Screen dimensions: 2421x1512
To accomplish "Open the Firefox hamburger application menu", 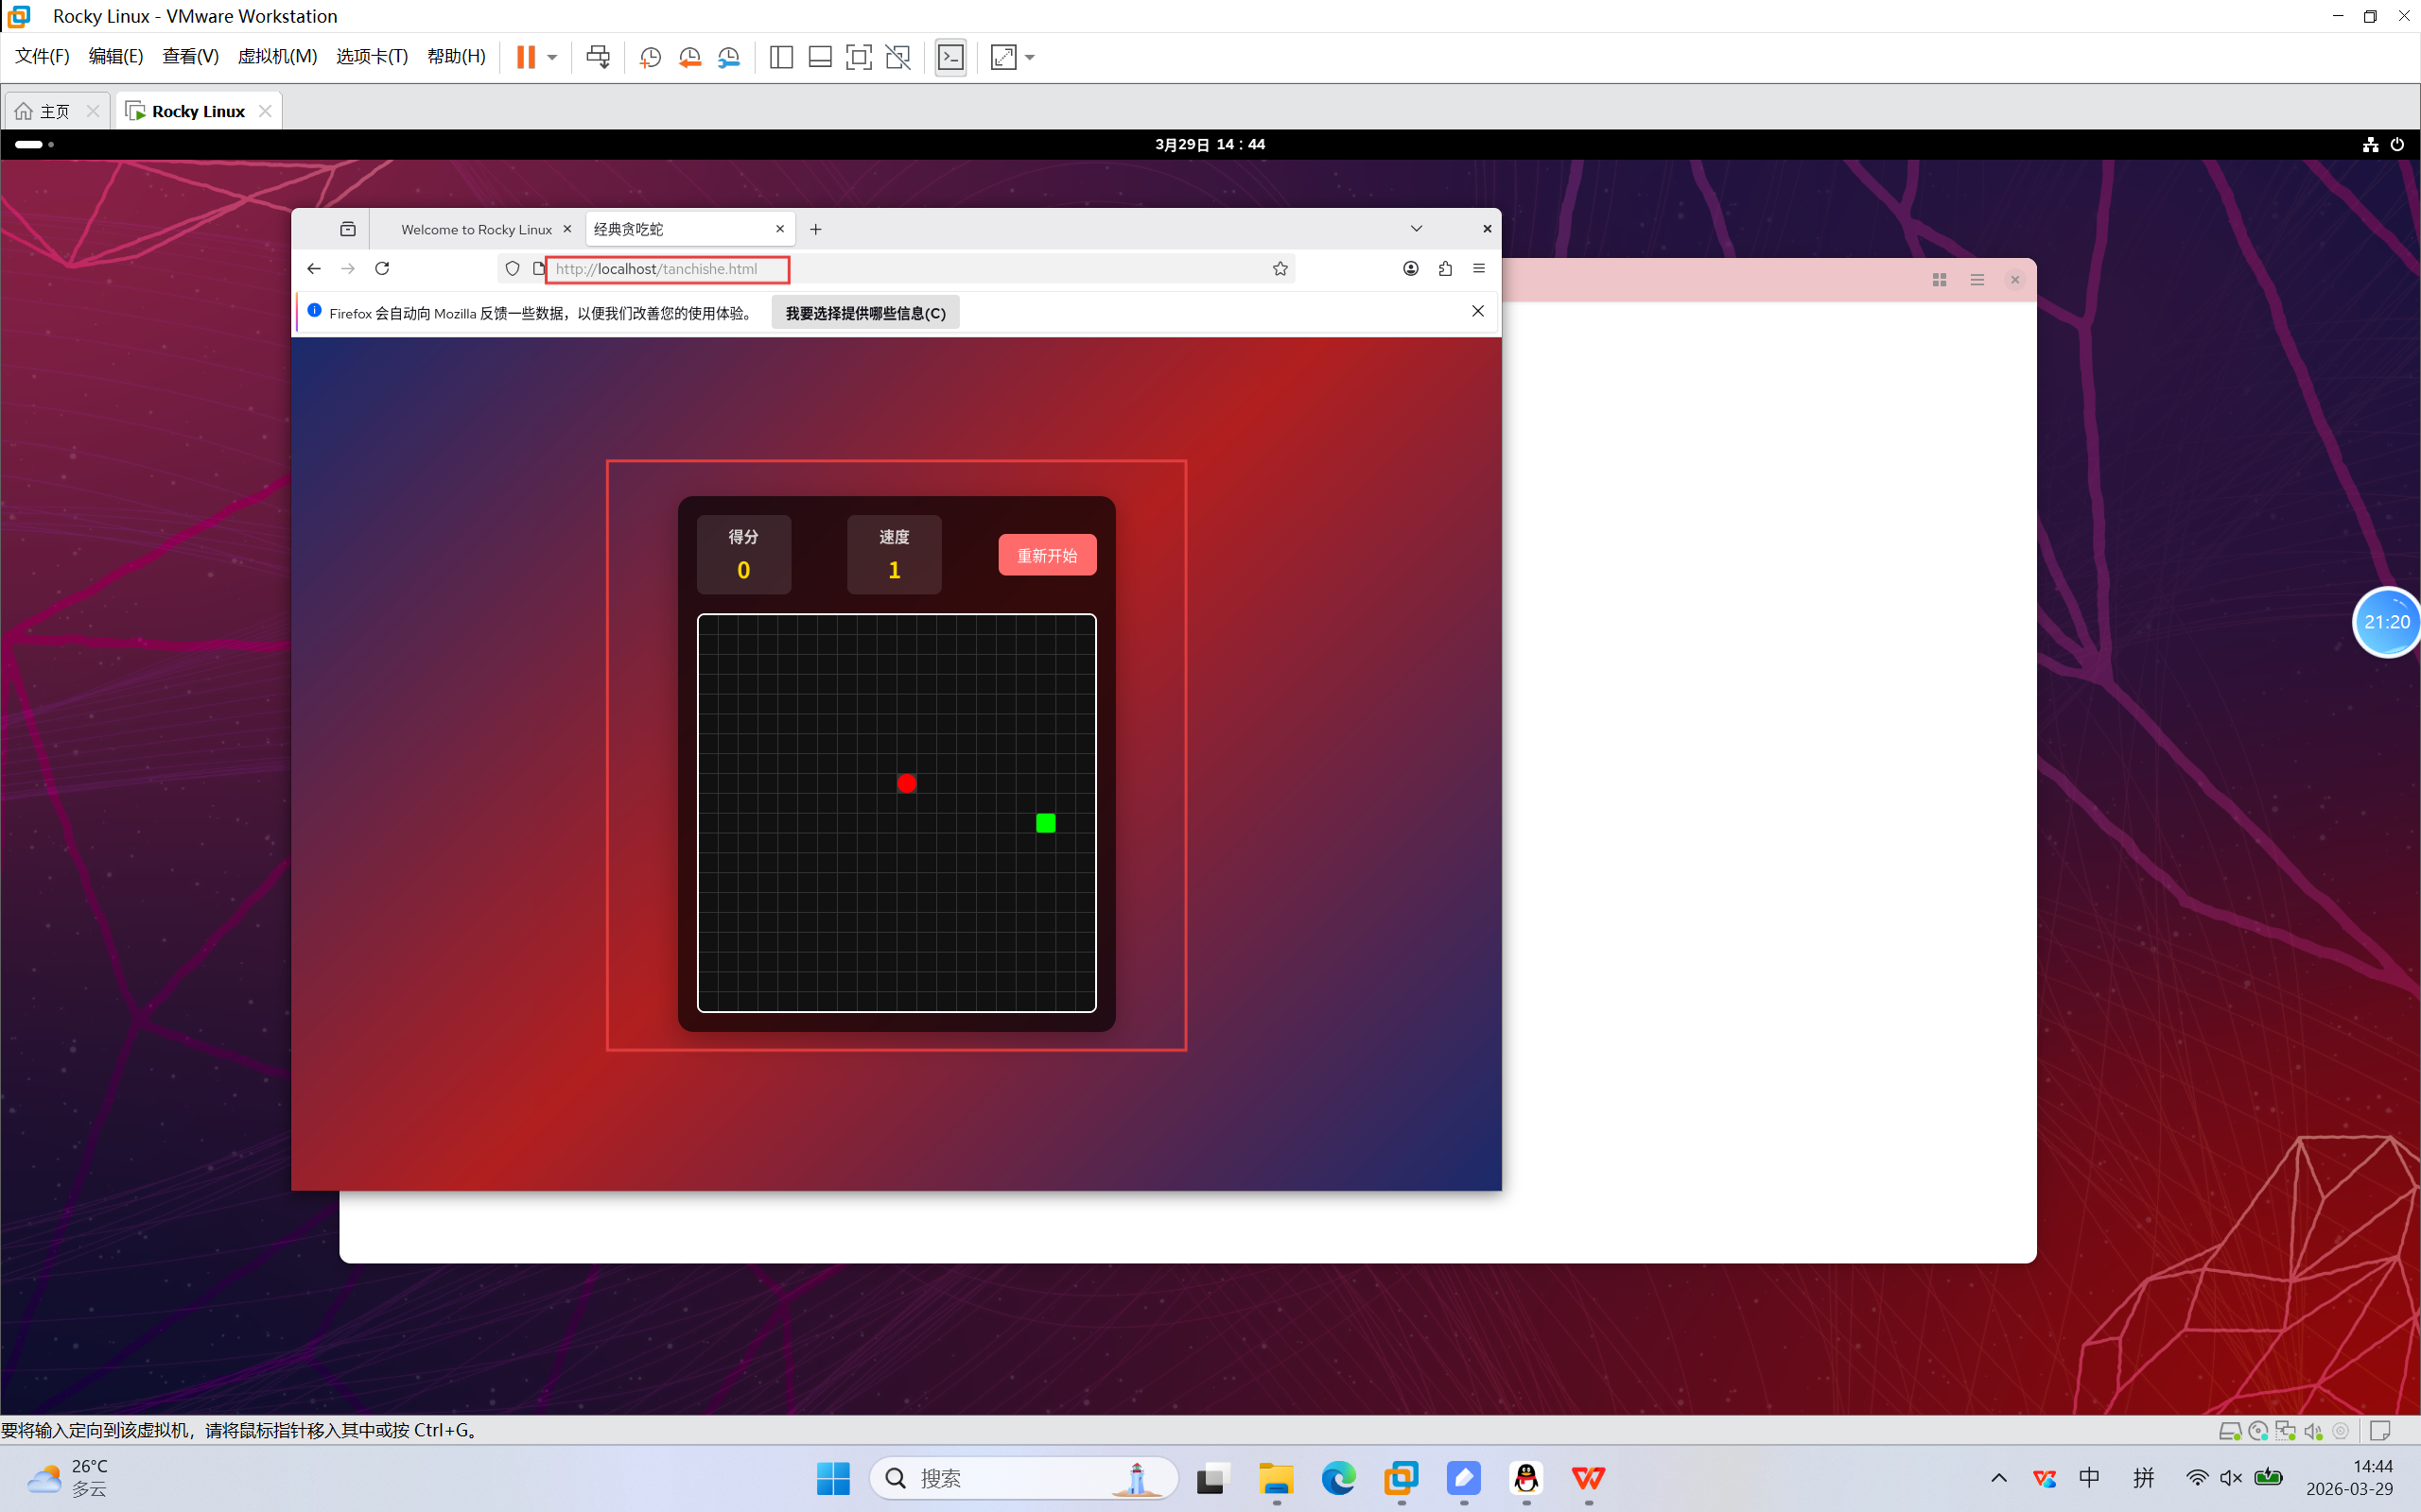I will pyautogui.click(x=1479, y=268).
